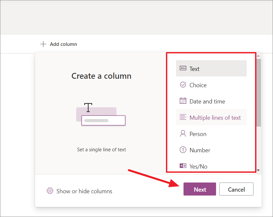
Task: Select the Text column type icon
Action: click(x=183, y=69)
